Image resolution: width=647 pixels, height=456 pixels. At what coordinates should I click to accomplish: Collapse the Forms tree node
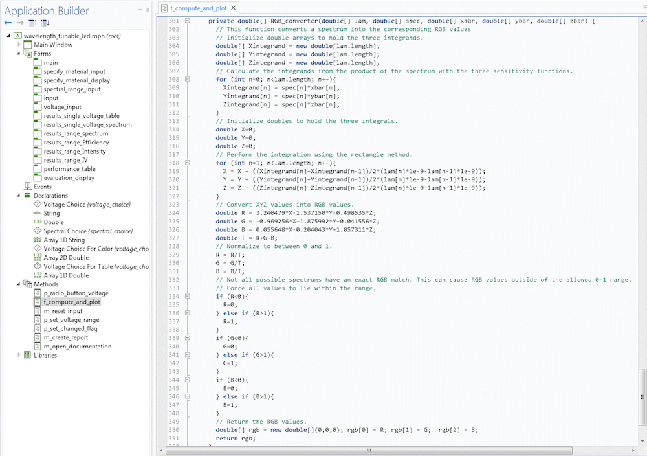(19, 54)
